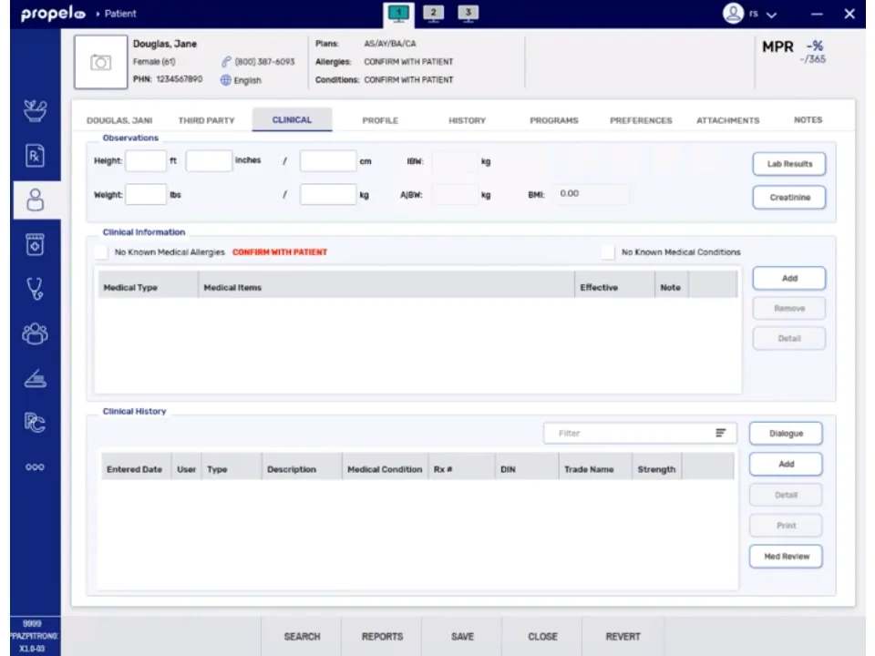Open the Preferences tab
Screen dimensions: 875x656
(641, 120)
